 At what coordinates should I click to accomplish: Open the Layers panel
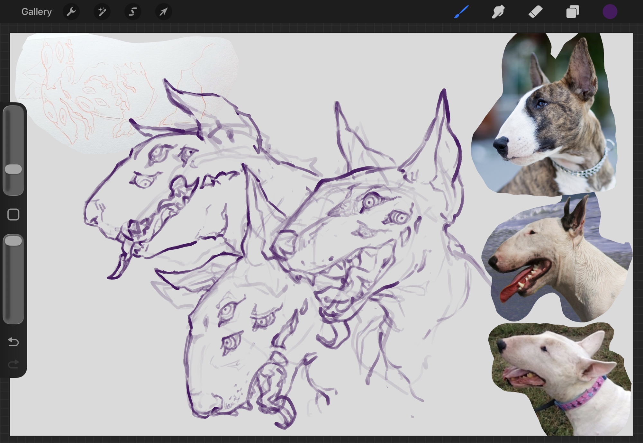(x=573, y=12)
